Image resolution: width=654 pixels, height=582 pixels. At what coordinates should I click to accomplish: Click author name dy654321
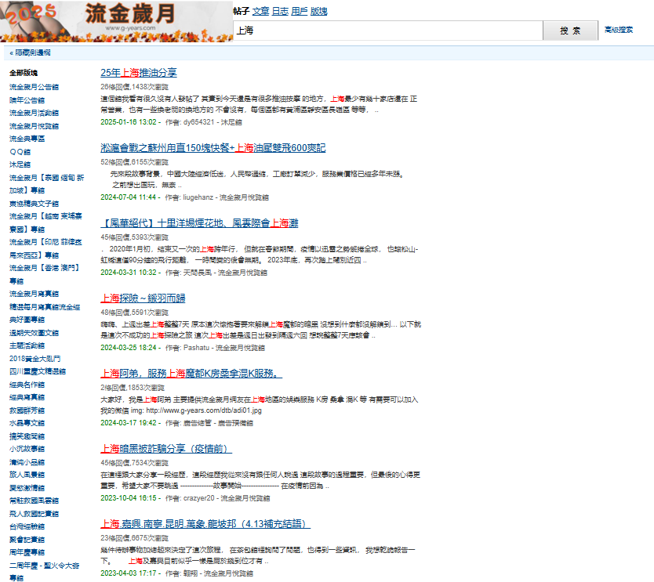click(198, 122)
